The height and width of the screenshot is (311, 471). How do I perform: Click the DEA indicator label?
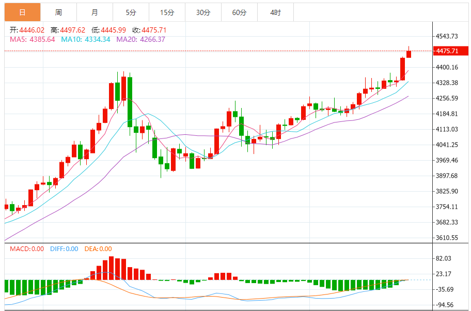click(97, 249)
